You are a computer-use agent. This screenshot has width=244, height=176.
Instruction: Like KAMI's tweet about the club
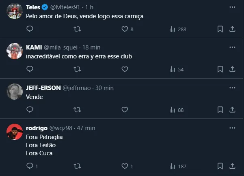pyautogui.click(x=125, y=69)
